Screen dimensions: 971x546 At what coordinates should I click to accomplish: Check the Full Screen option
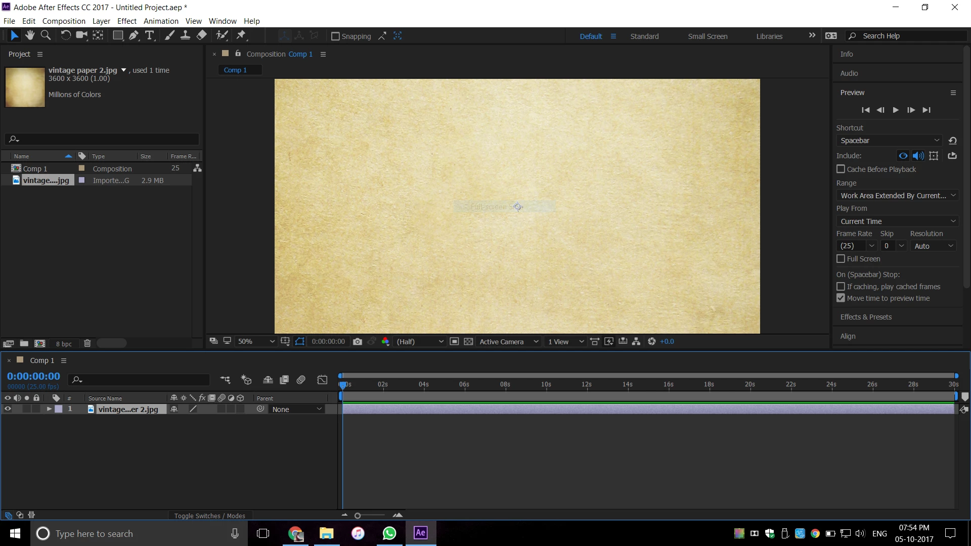841,259
